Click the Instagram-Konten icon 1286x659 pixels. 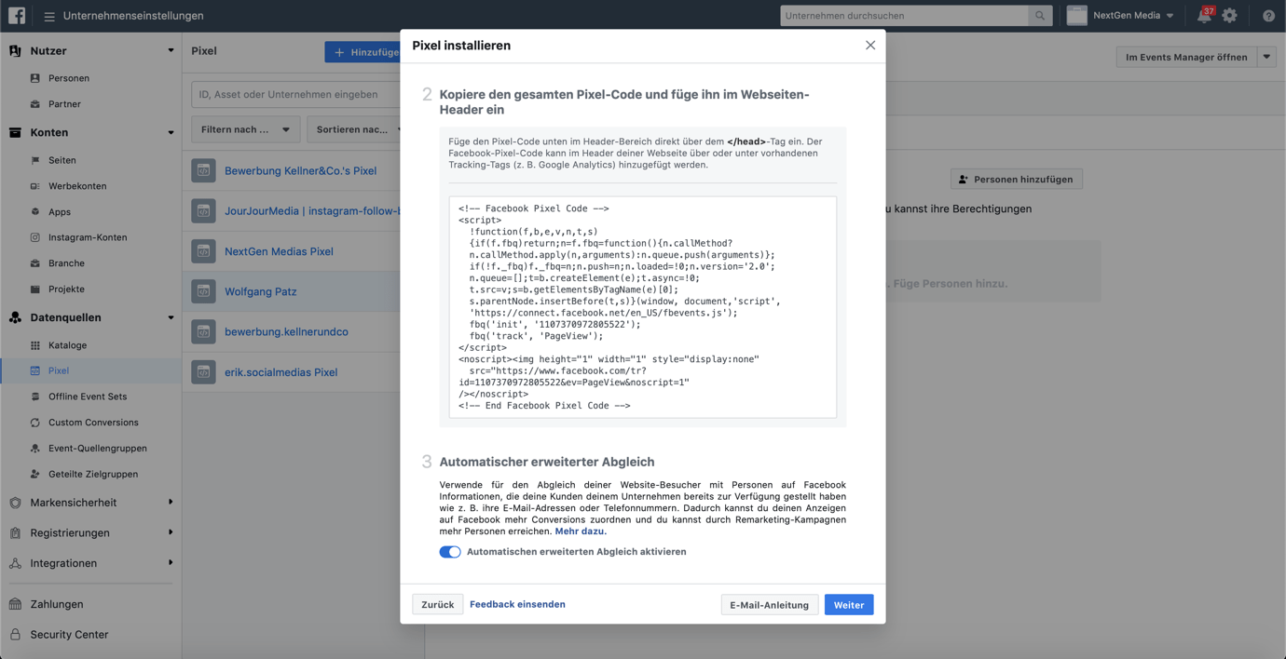(x=35, y=237)
